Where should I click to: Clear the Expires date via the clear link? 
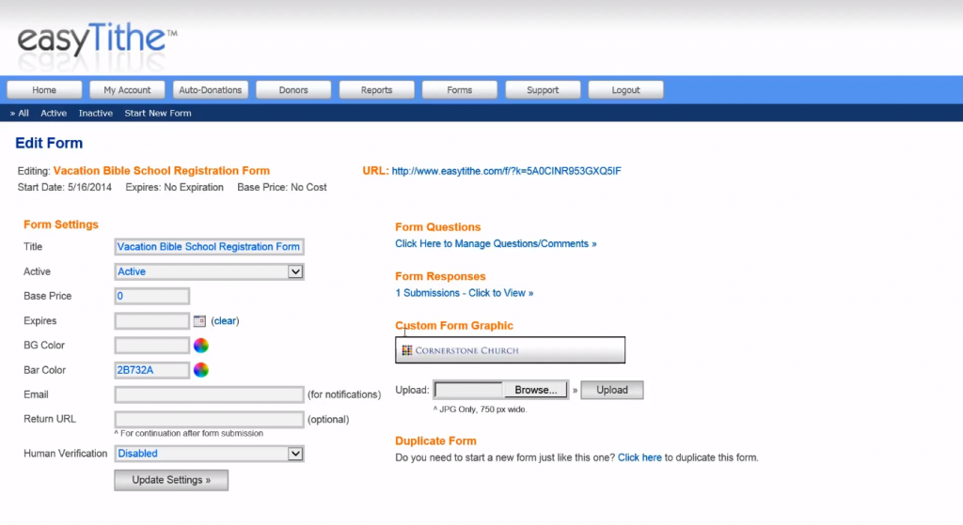pos(225,321)
